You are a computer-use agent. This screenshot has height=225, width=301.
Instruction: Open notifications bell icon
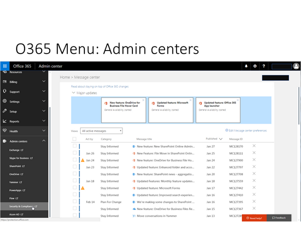click(x=246, y=66)
